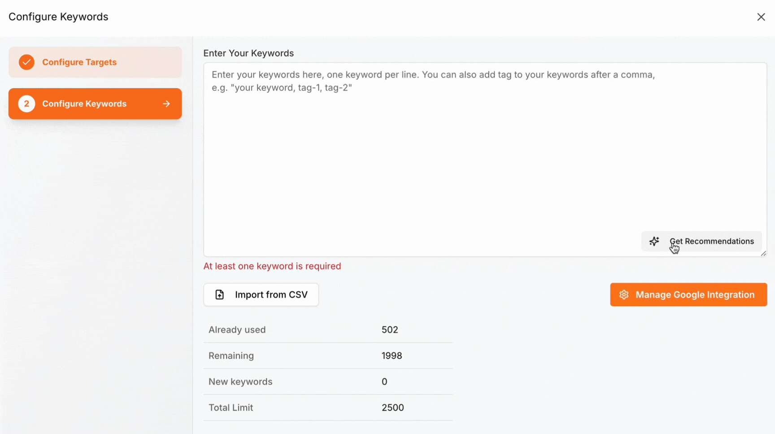Click the sparkle icon for recommendations
The image size is (775, 434).
654,241
